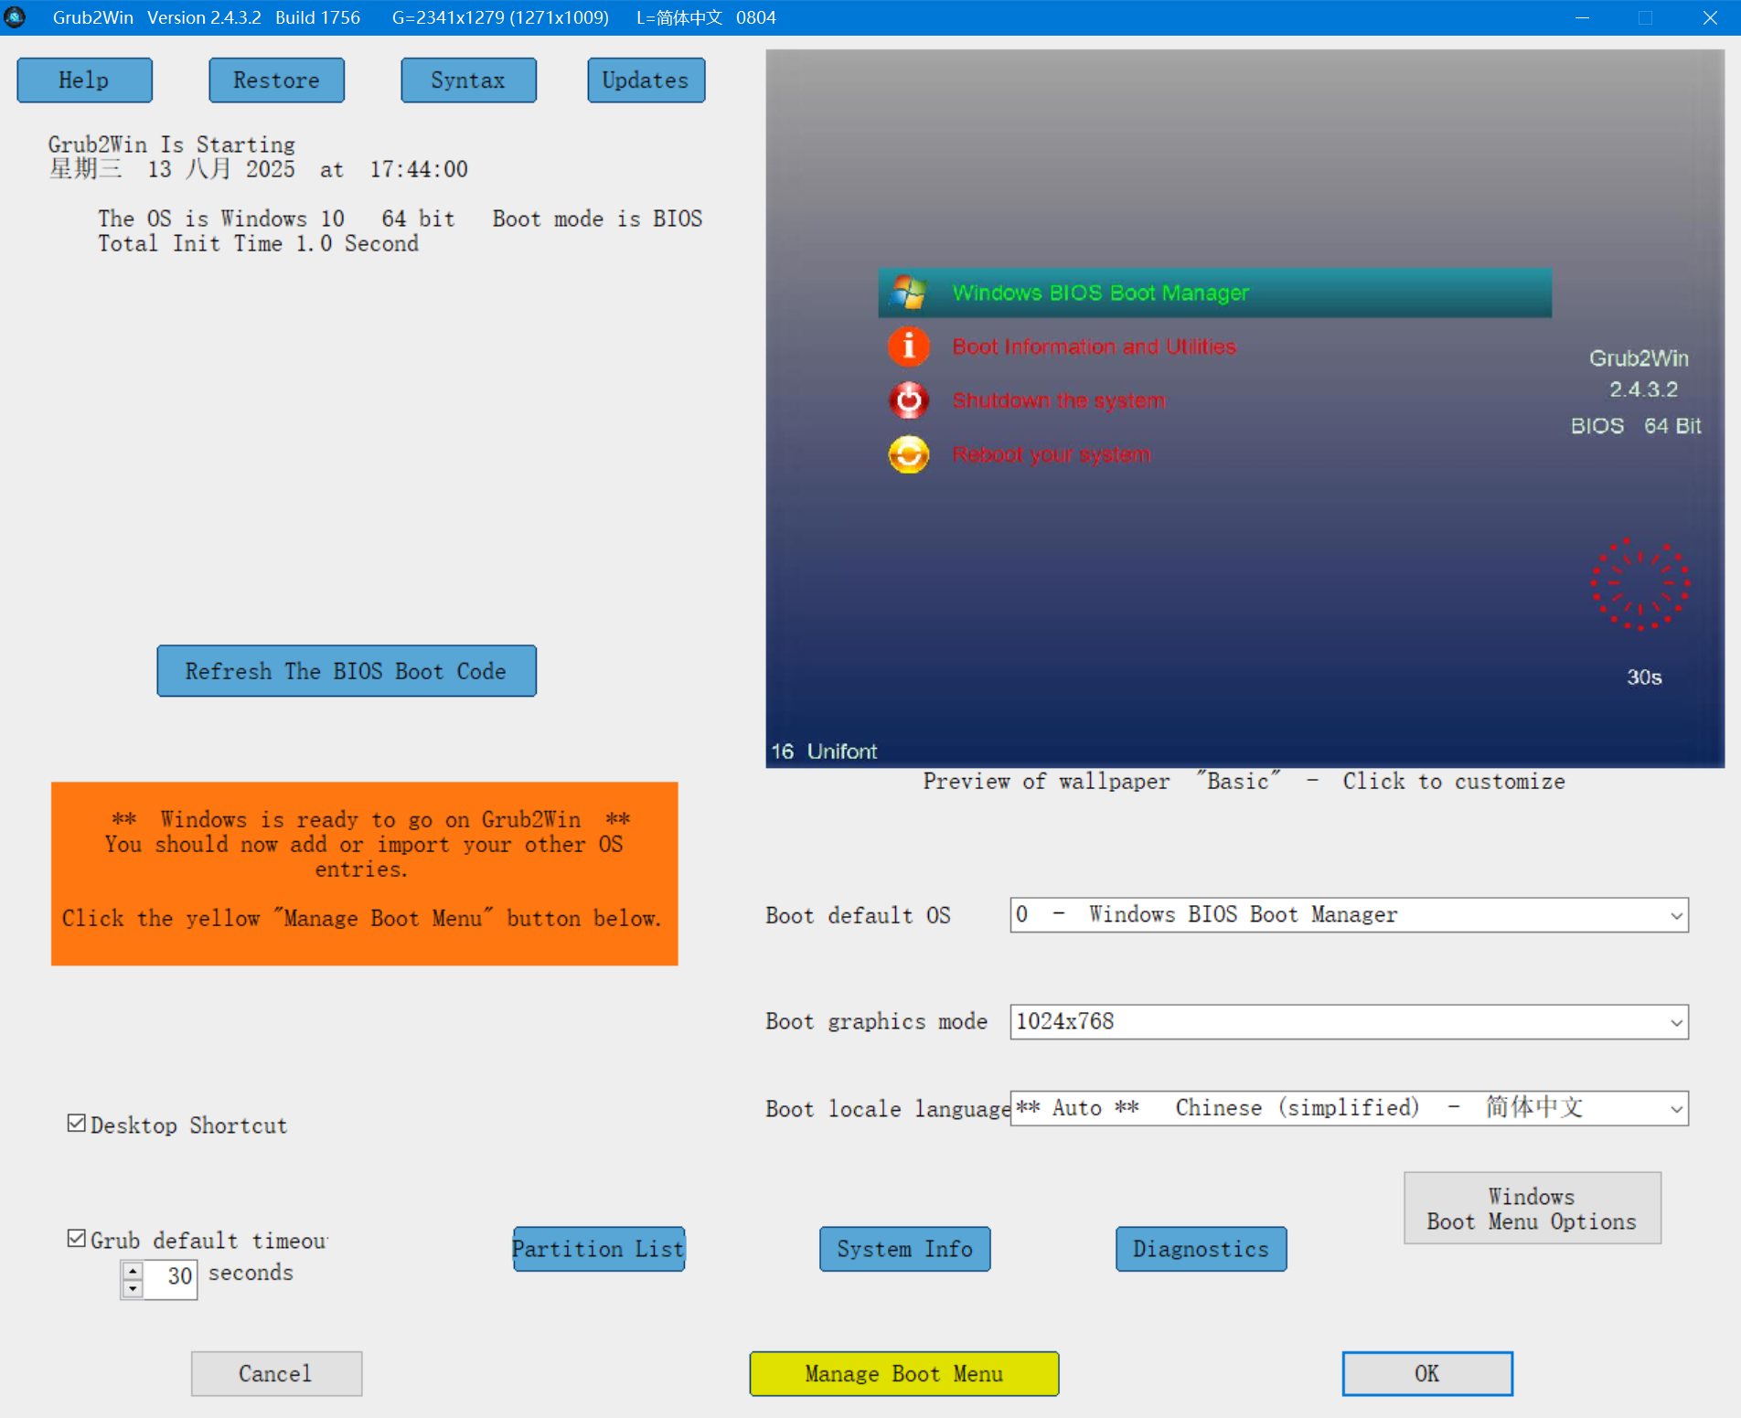Open the Boot graphics mode dropdown

click(x=1675, y=1022)
